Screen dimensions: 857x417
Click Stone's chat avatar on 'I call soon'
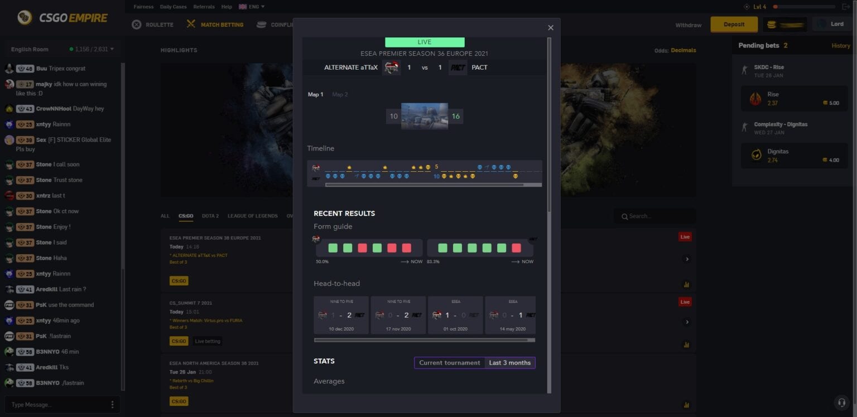point(9,164)
